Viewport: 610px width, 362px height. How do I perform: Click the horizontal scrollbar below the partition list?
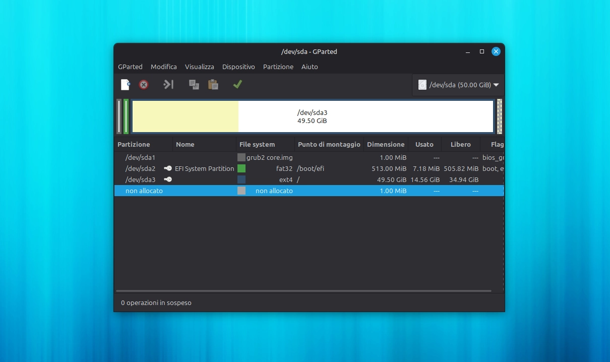tap(302, 290)
